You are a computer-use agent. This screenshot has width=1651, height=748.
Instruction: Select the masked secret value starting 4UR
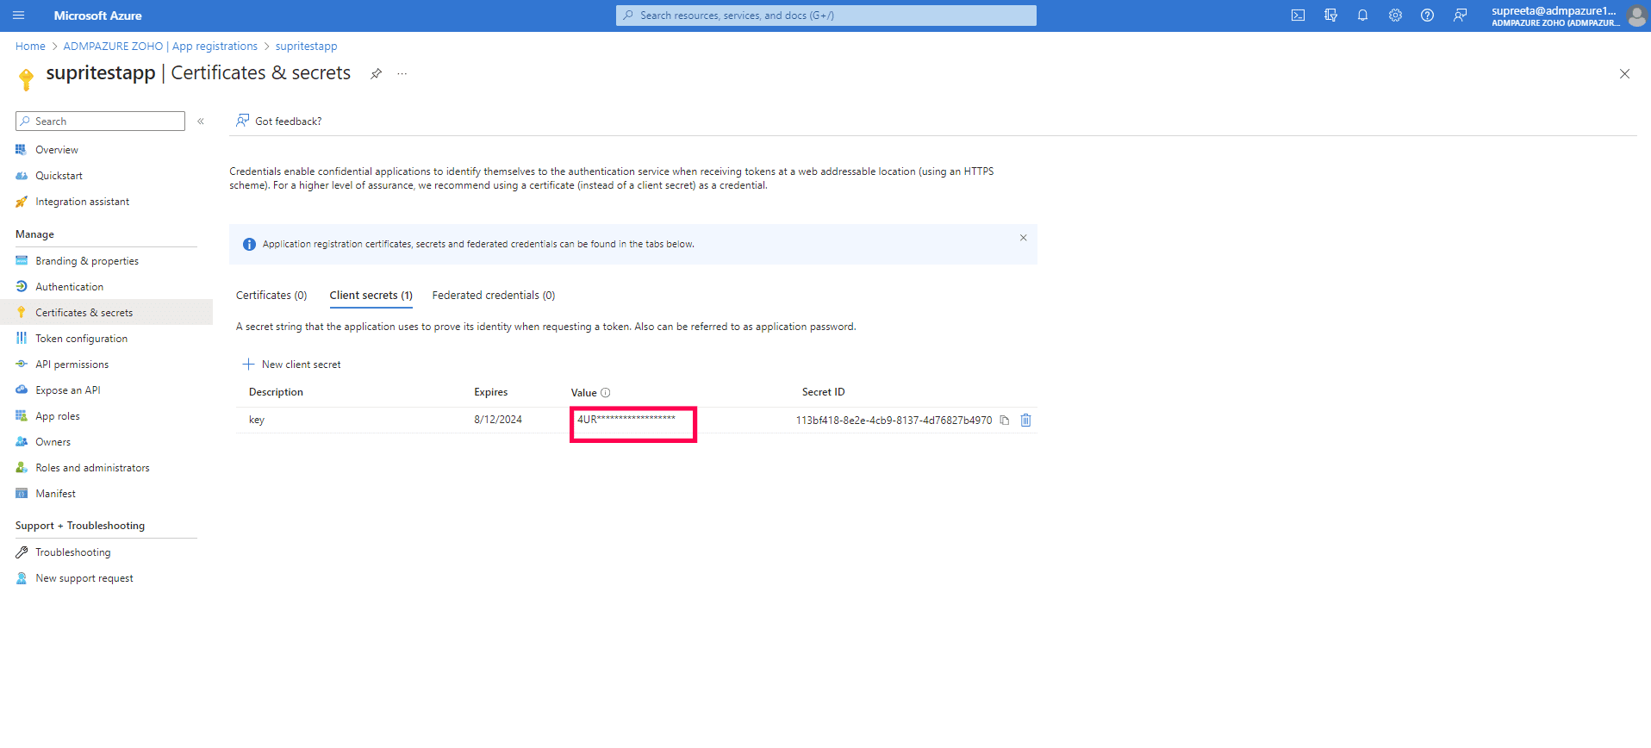[x=626, y=420]
